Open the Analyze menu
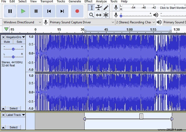Image resolution: width=186 pixels, height=132 pixels. [x=101, y=1]
